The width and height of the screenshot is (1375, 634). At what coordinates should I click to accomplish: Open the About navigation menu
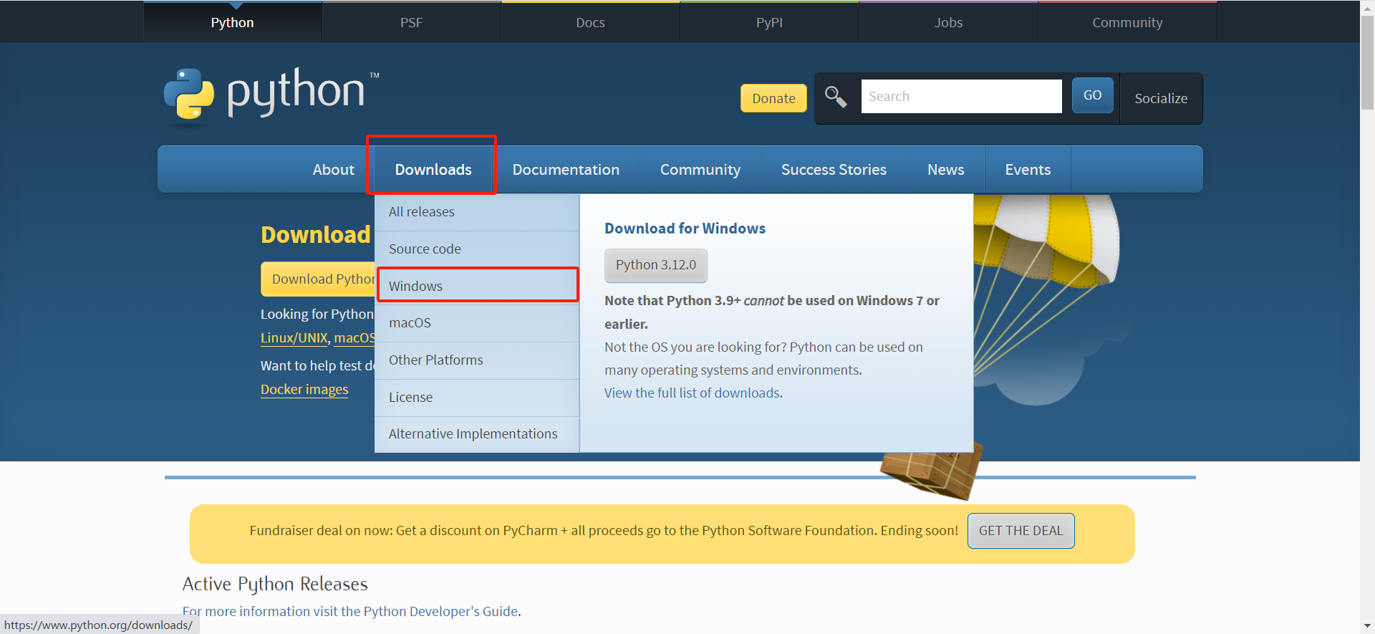click(334, 170)
